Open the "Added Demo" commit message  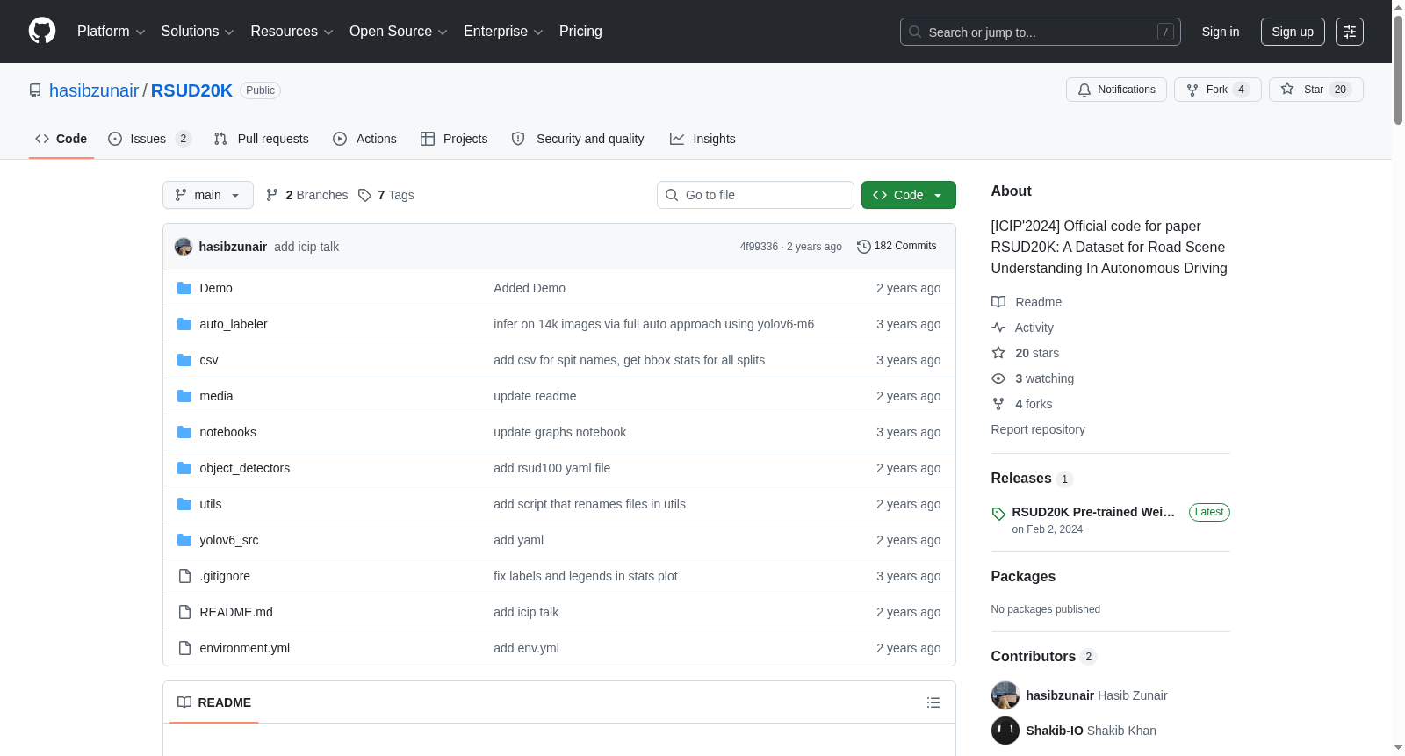[530, 288]
